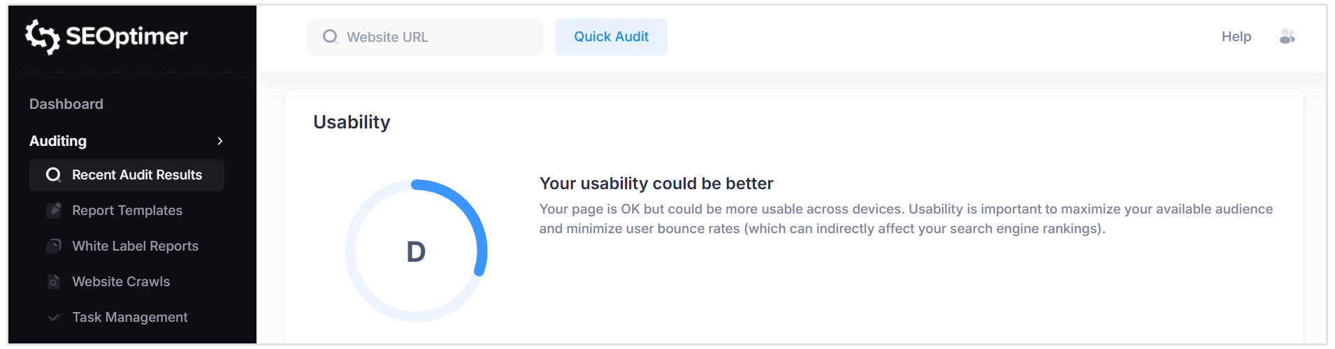Image resolution: width=1335 pixels, height=349 pixels.
Task: Open the Help link
Action: (x=1236, y=37)
